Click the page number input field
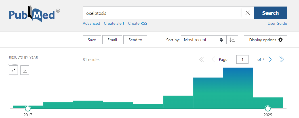This screenshot has width=299, height=118. click(x=242, y=59)
